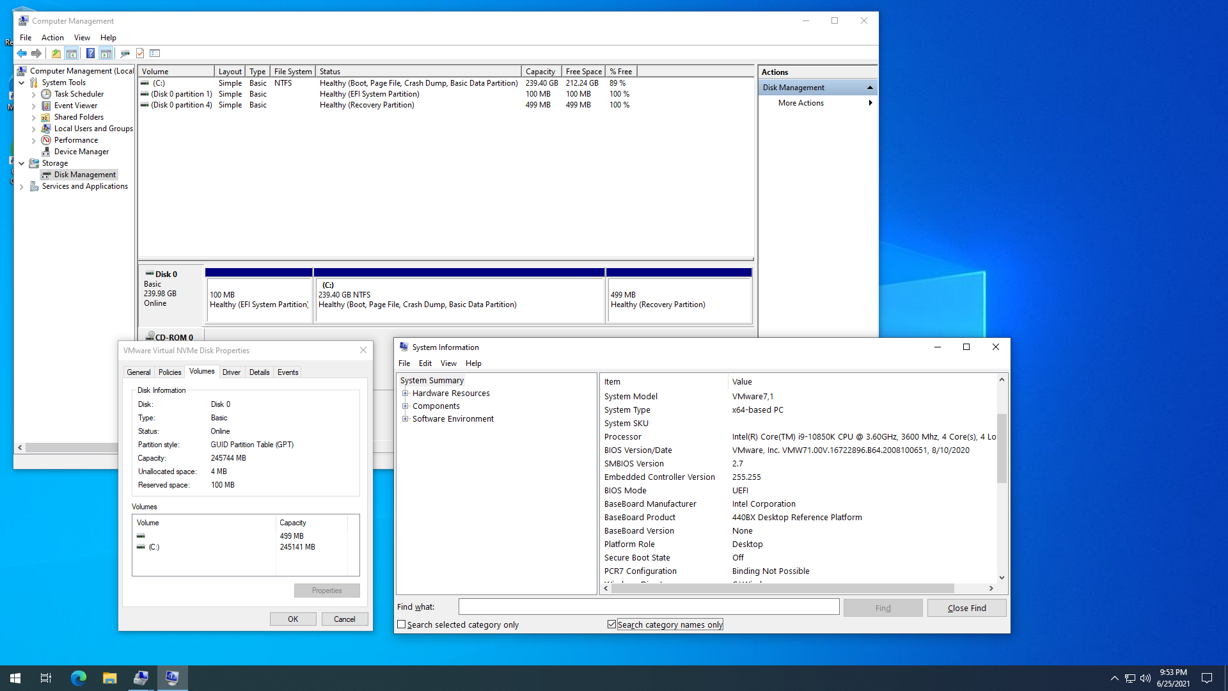Click System Information horizontal scrollbar
The image size is (1228, 691).
pyautogui.click(x=783, y=589)
